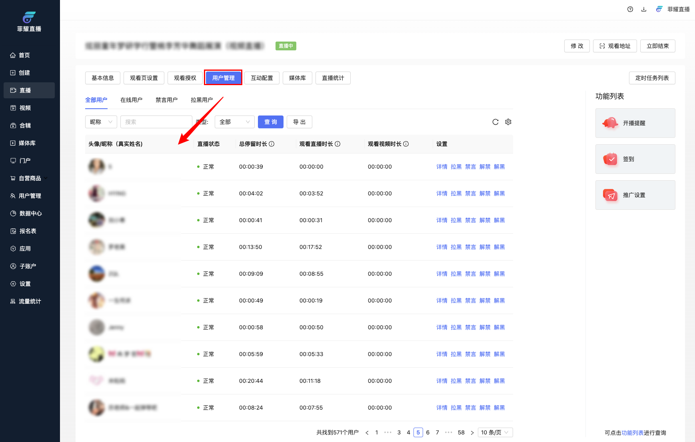Open the 开播提醒 feature card

tap(635, 123)
